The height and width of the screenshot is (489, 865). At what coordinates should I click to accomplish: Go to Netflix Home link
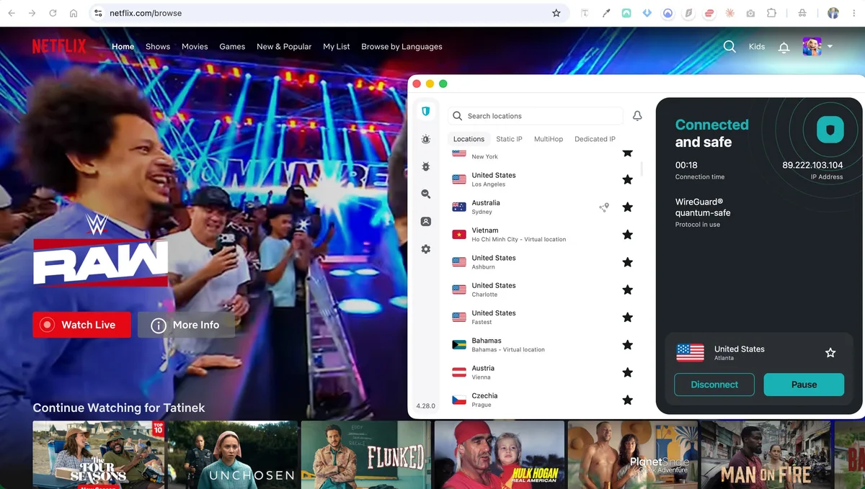(123, 47)
